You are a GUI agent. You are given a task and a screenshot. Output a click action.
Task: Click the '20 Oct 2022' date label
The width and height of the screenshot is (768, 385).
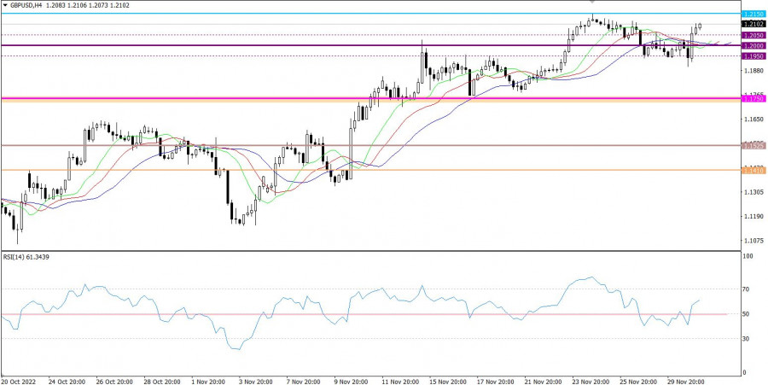point(20,382)
